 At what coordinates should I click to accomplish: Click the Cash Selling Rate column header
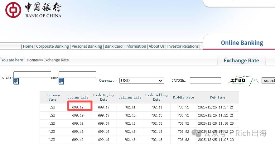tap(157, 97)
